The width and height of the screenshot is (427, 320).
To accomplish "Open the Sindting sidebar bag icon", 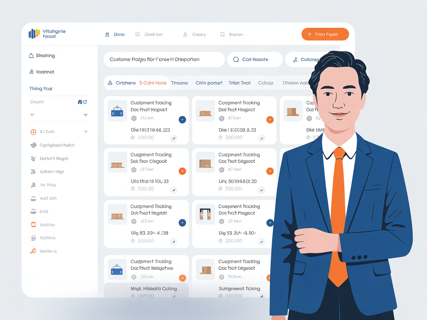I will click(31, 56).
